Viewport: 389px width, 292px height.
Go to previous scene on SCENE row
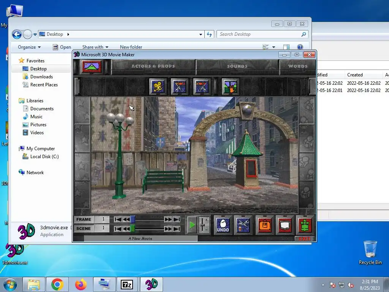pyautogui.click(x=126, y=229)
